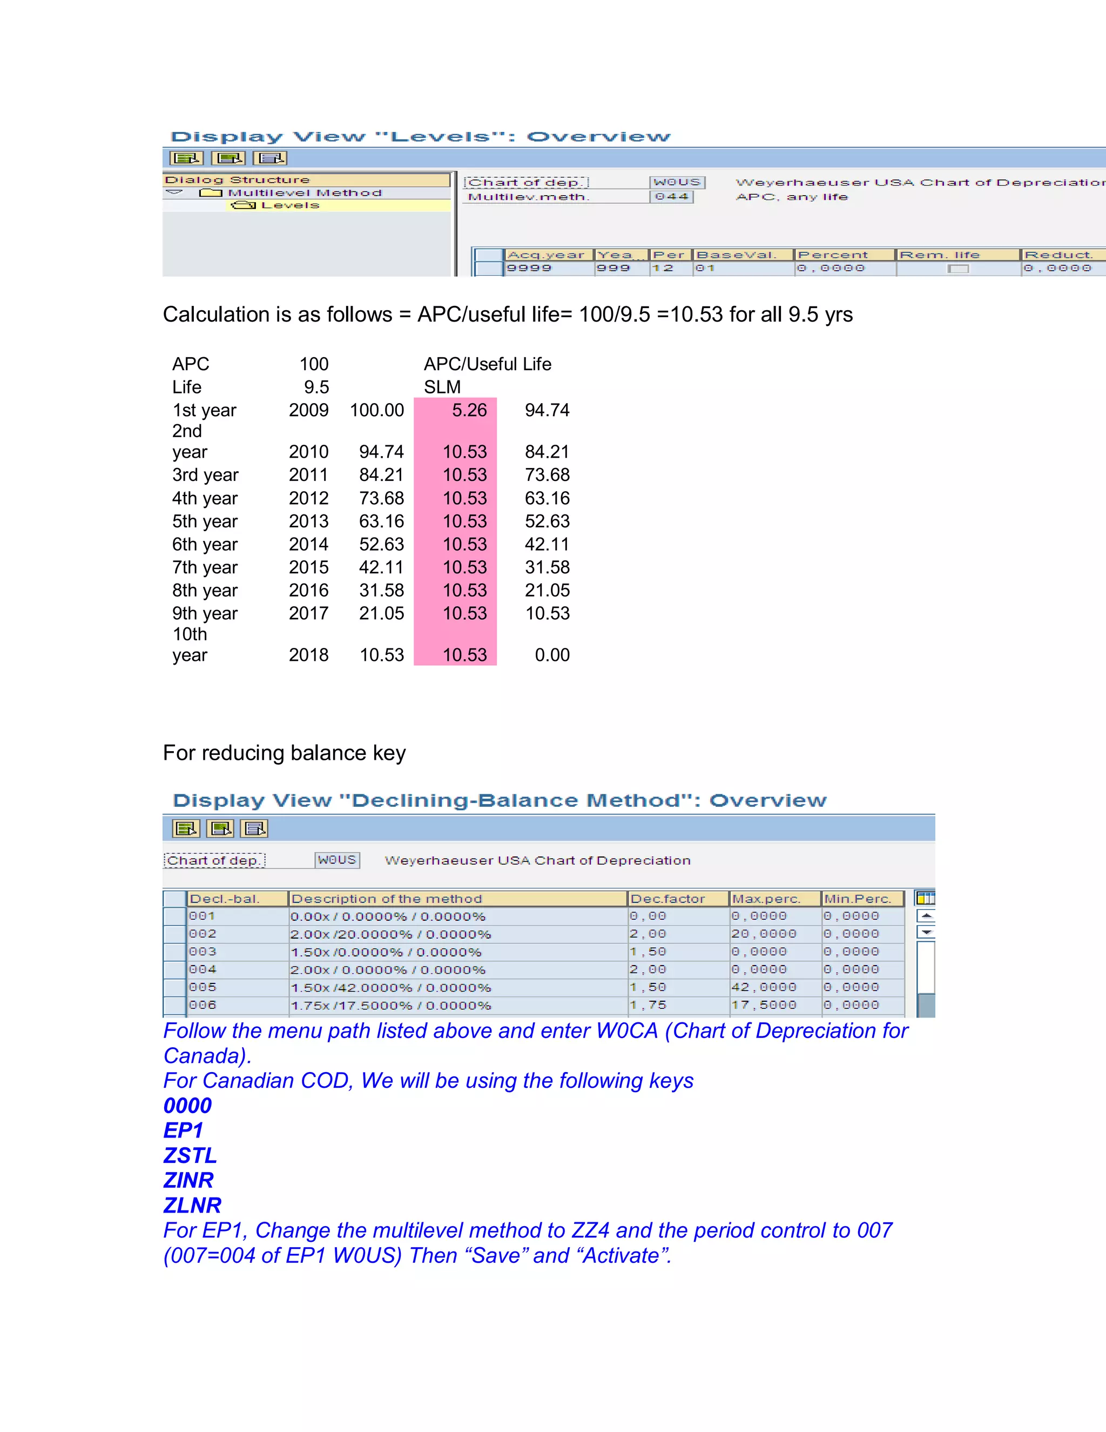Click Description of the method column header
The height and width of the screenshot is (1432, 1106).
tap(458, 898)
